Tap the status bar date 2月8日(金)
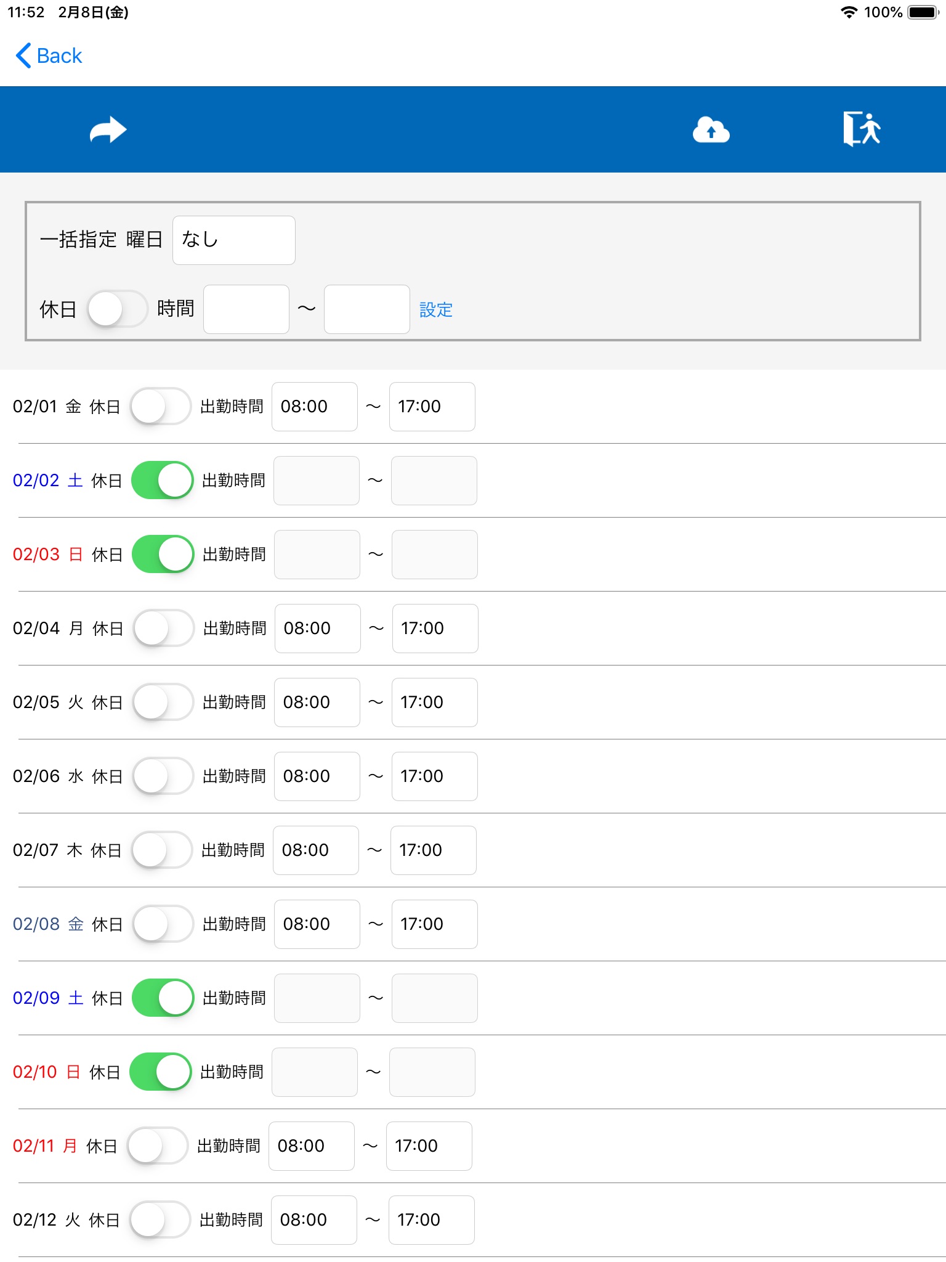Viewport: 946px width, 1262px height. (94, 12)
